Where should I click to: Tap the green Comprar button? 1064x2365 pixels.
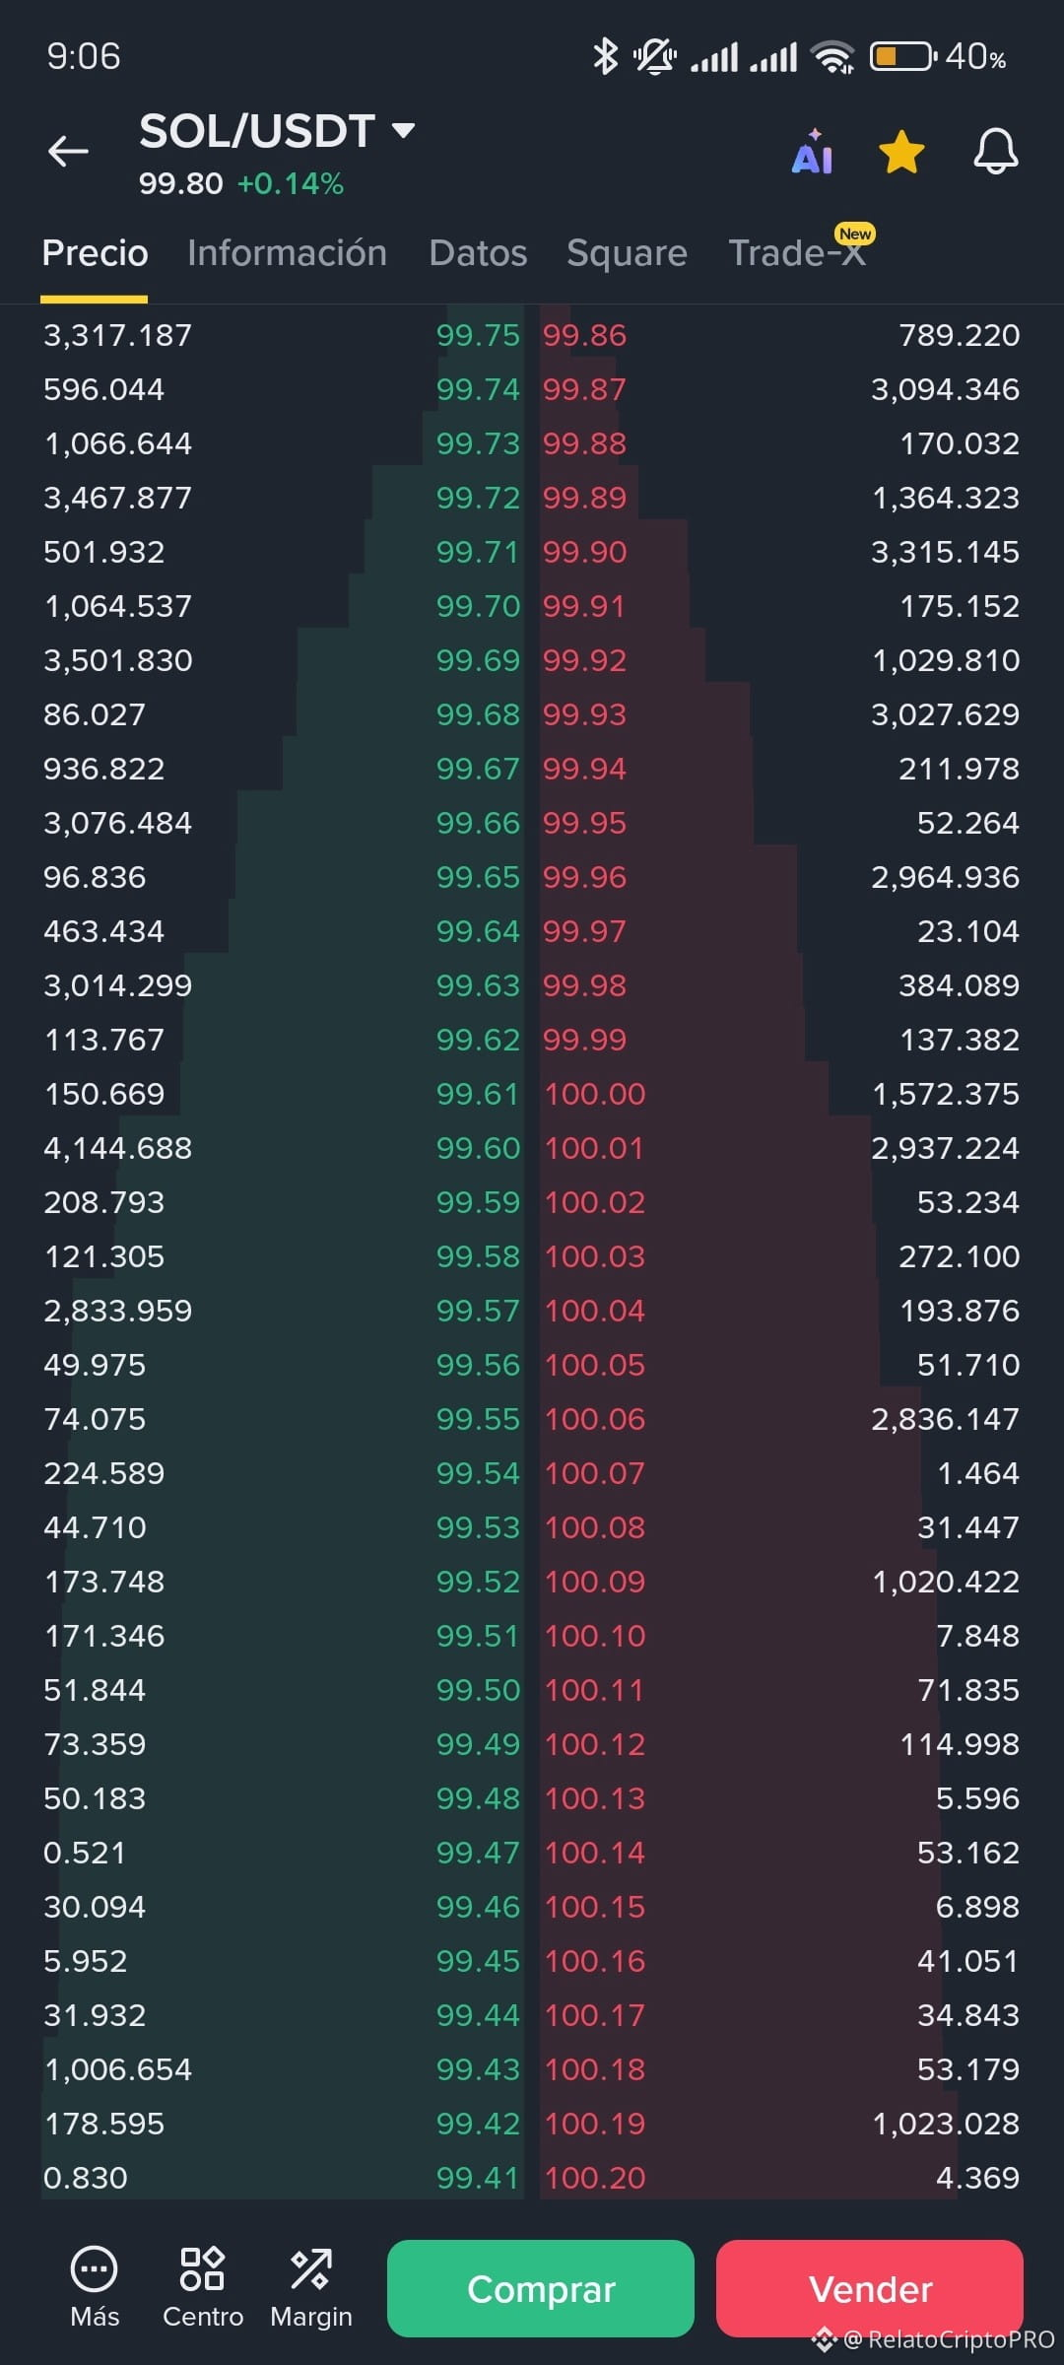pos(541,2288)
